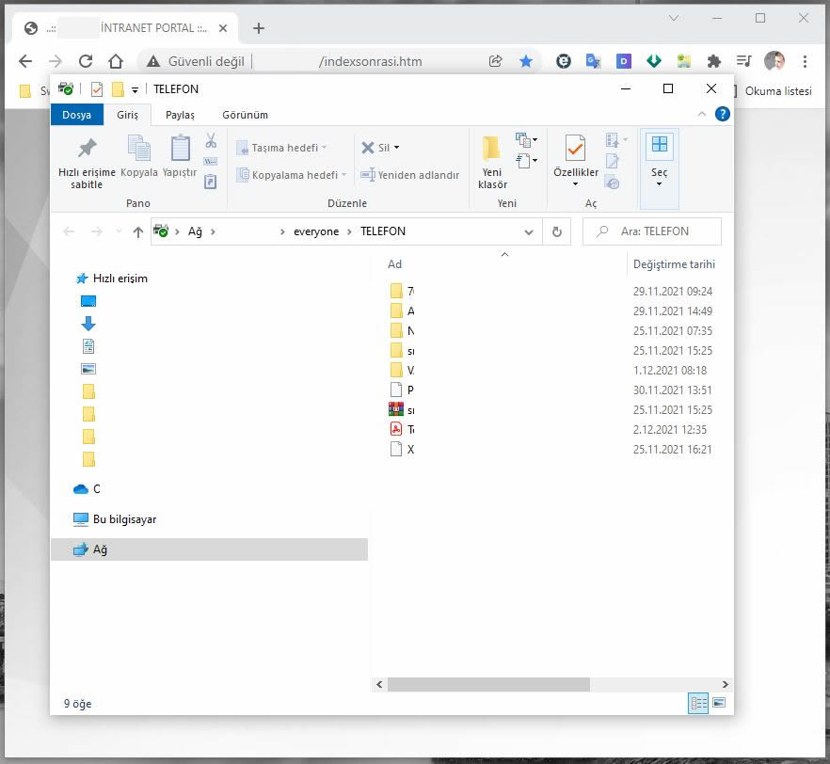Image resolution: width=830 pixels, height=764 pixels.
Task: Switch to large thumbnails view
Action: point(720,703)
